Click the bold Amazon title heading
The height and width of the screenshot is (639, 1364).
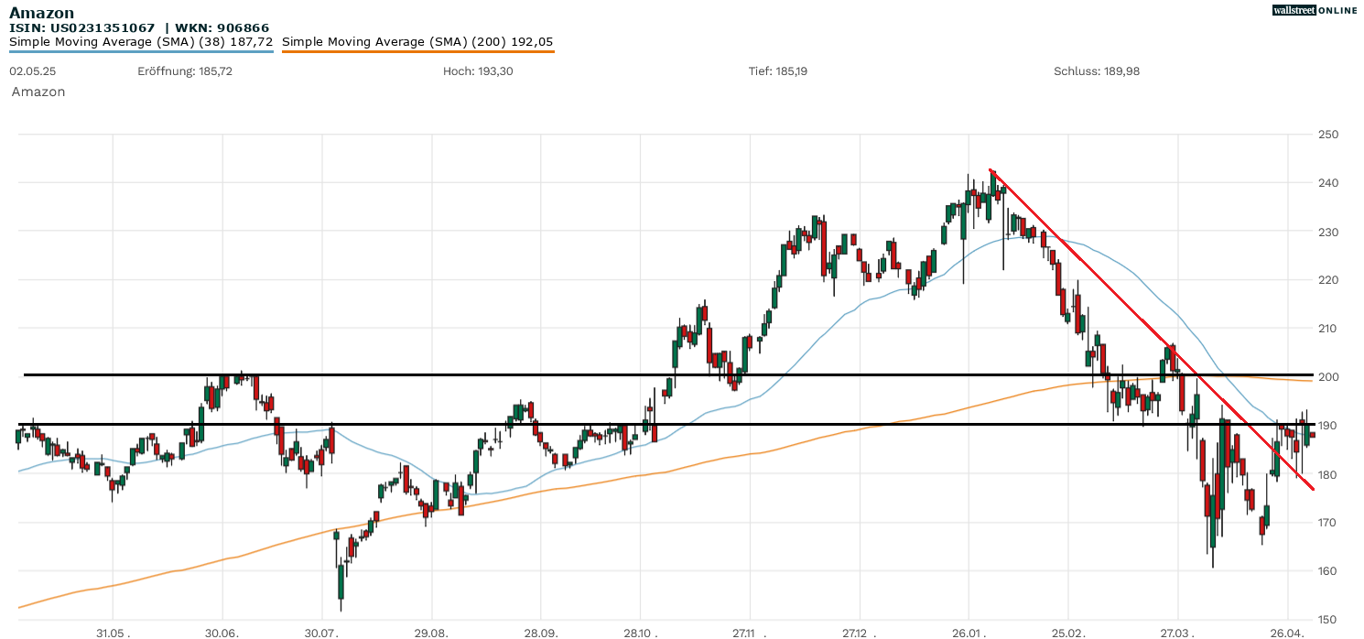pyautogui.click(x=42, y=13)
